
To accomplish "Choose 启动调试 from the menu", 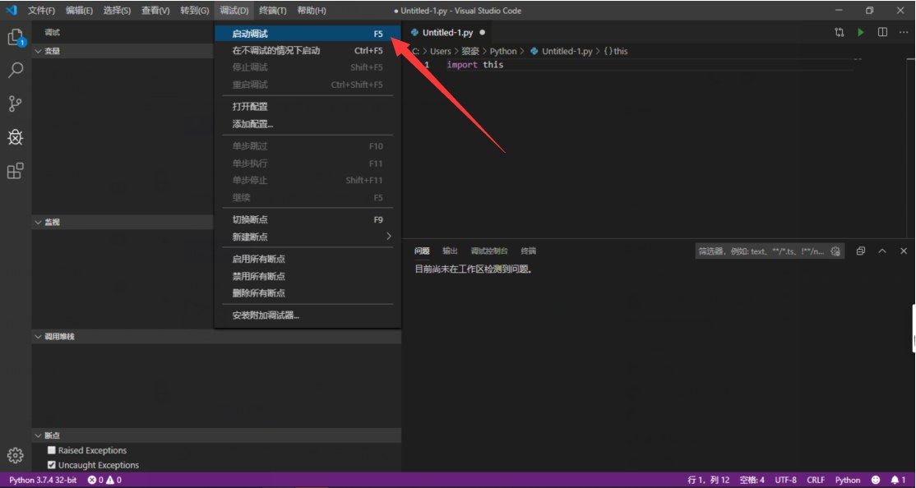I will [x=308, y=34].
